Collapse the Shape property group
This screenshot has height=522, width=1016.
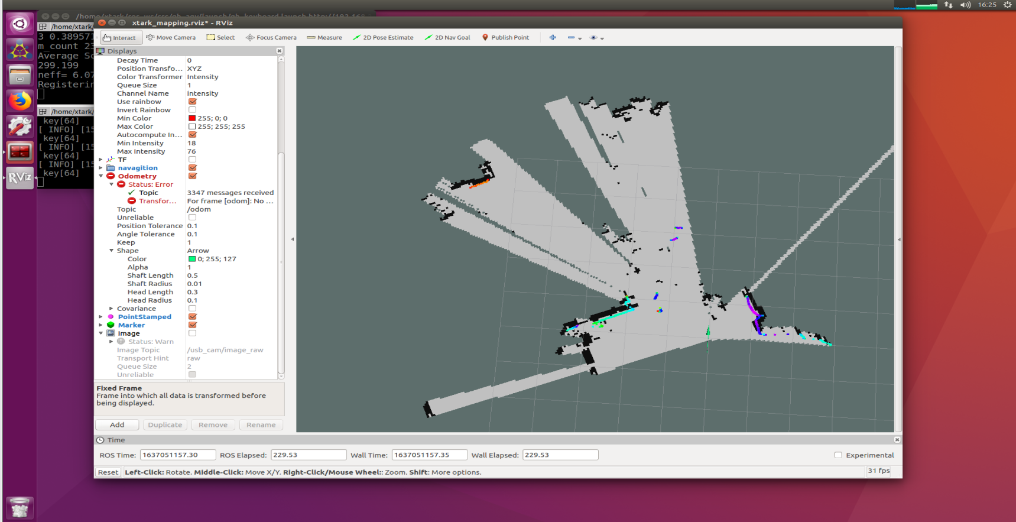pyautogui.click(x=112, y=251)
